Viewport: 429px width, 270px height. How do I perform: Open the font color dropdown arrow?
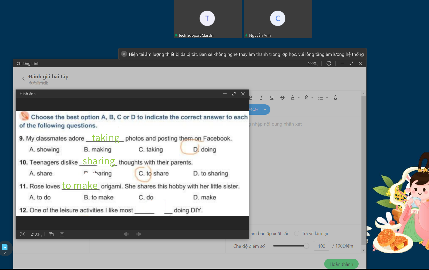[299, 98]
